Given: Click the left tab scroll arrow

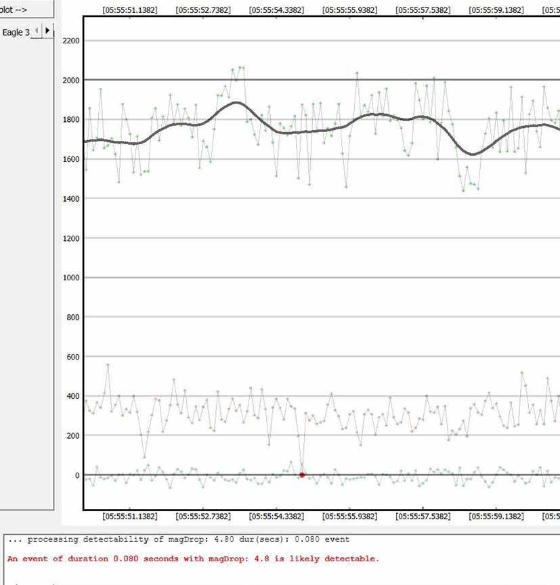Looking at the screenshot, I should coord(37,30).
